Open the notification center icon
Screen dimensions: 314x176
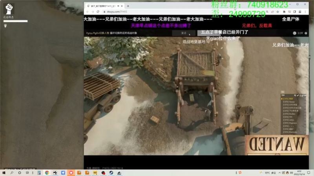point(309,173)
